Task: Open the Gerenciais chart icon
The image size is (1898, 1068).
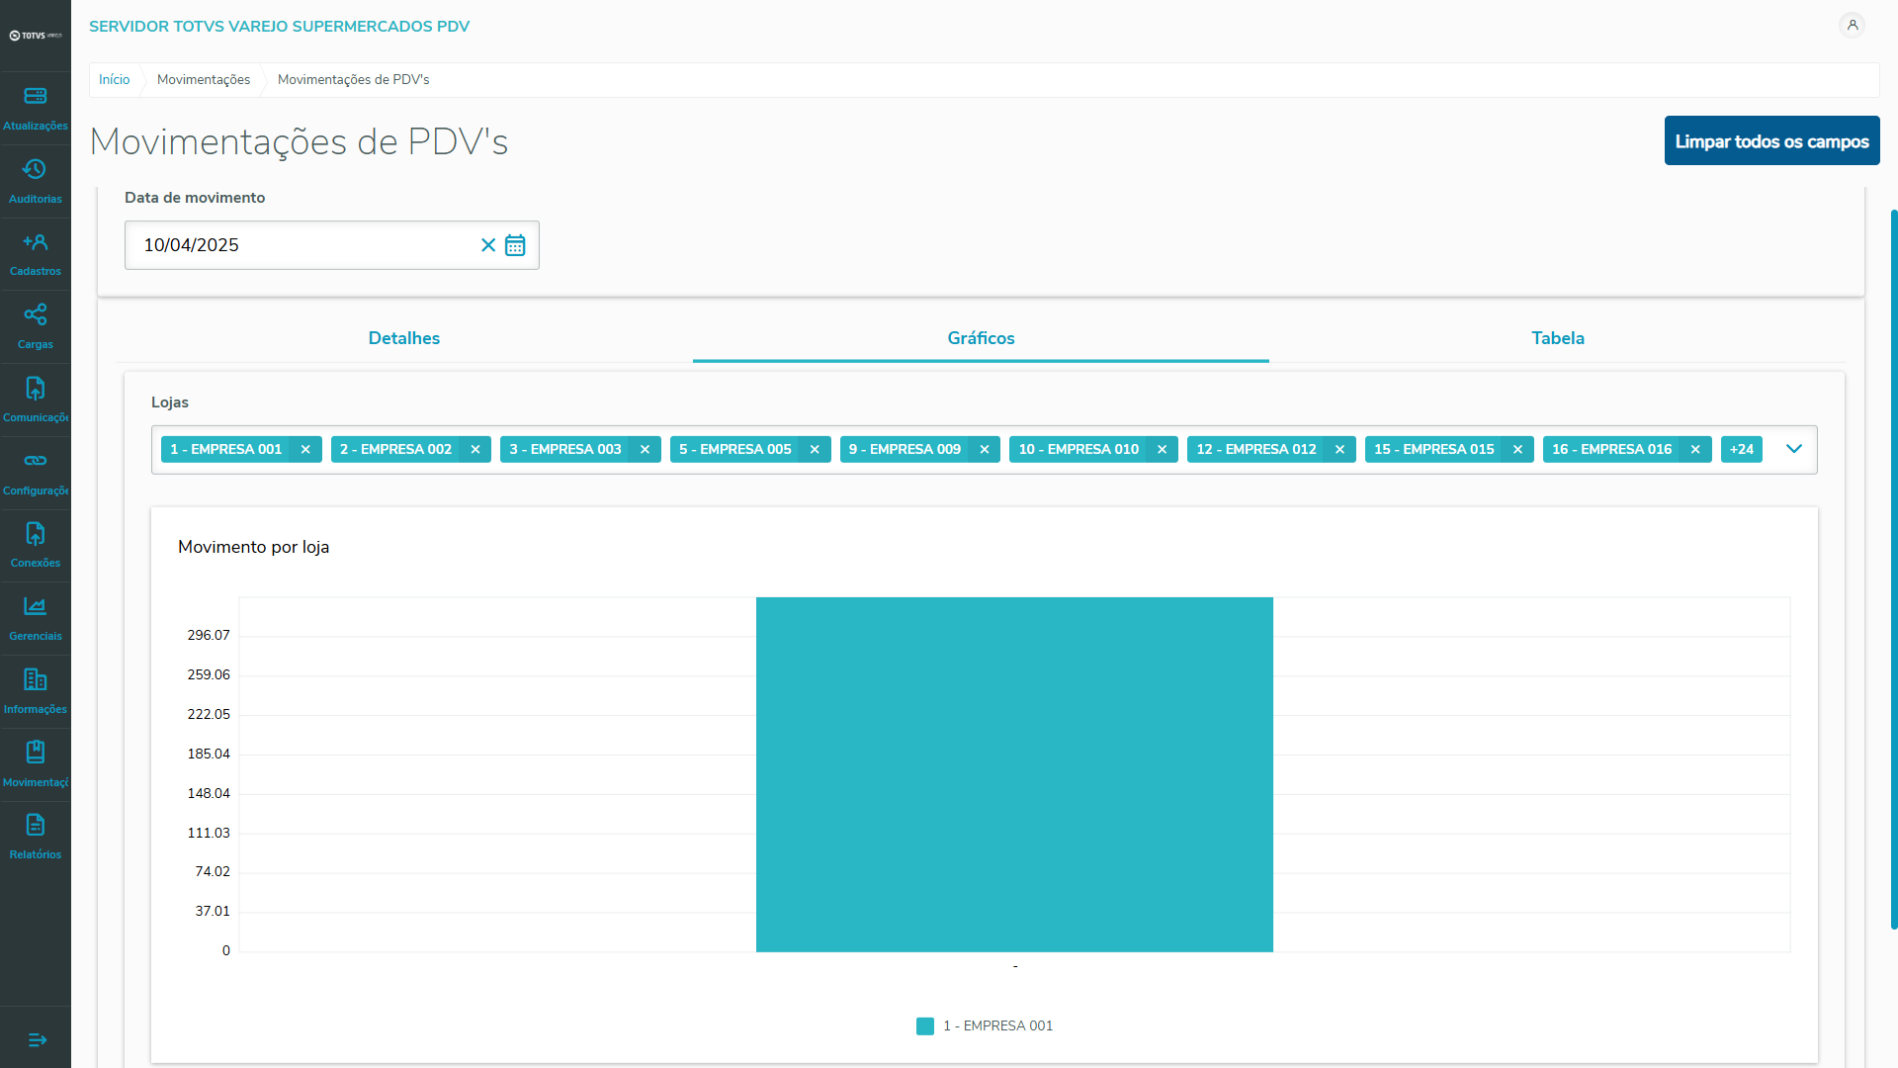Action: tap(36, 607)
